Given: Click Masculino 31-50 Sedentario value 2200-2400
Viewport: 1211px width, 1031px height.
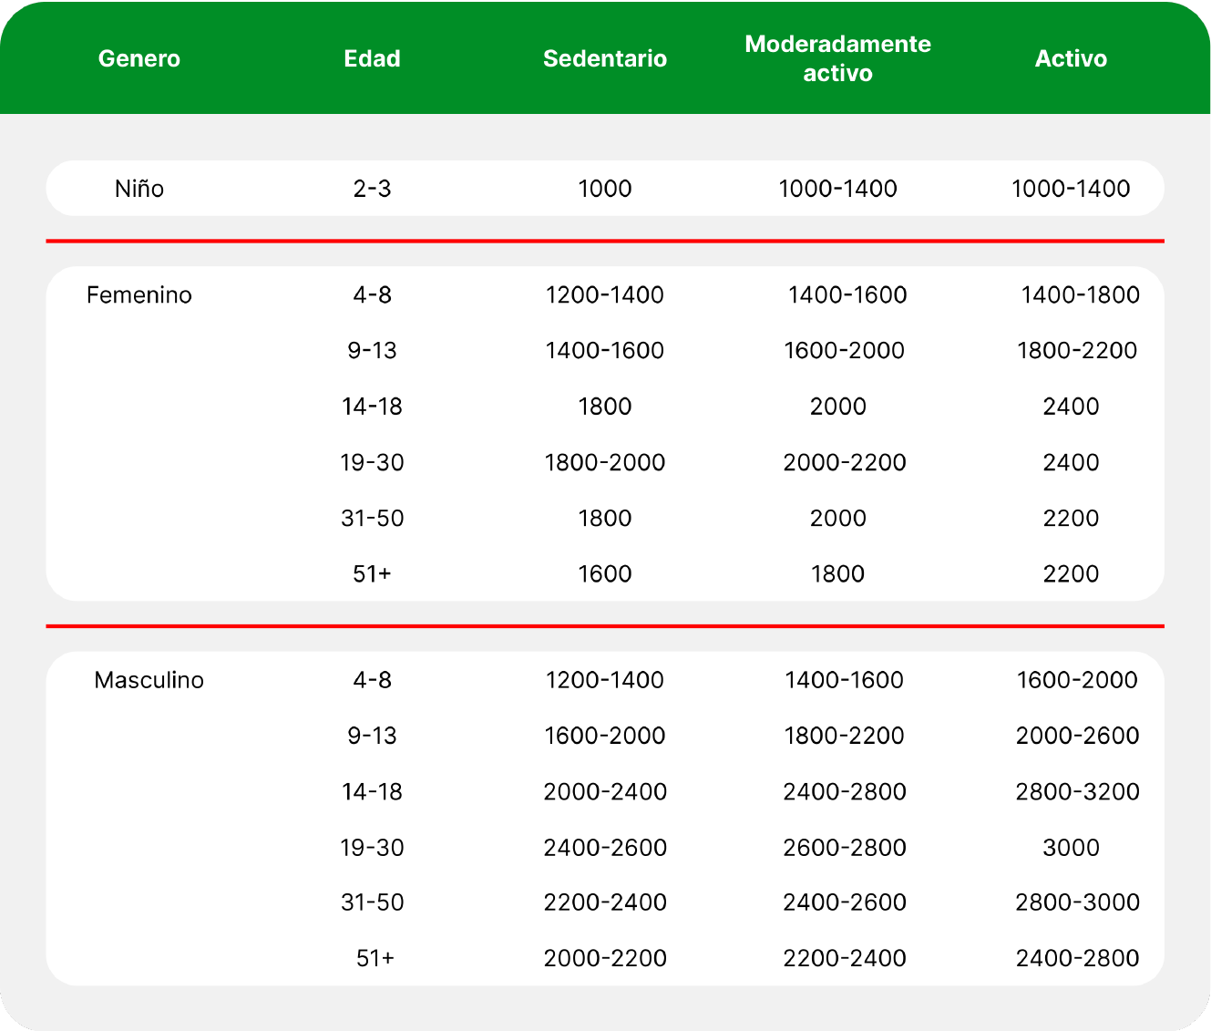Looking at the screenshot, I should click(x=605, y=902).
